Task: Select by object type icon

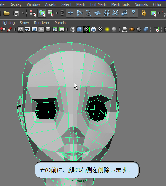Action: [42, 13]
